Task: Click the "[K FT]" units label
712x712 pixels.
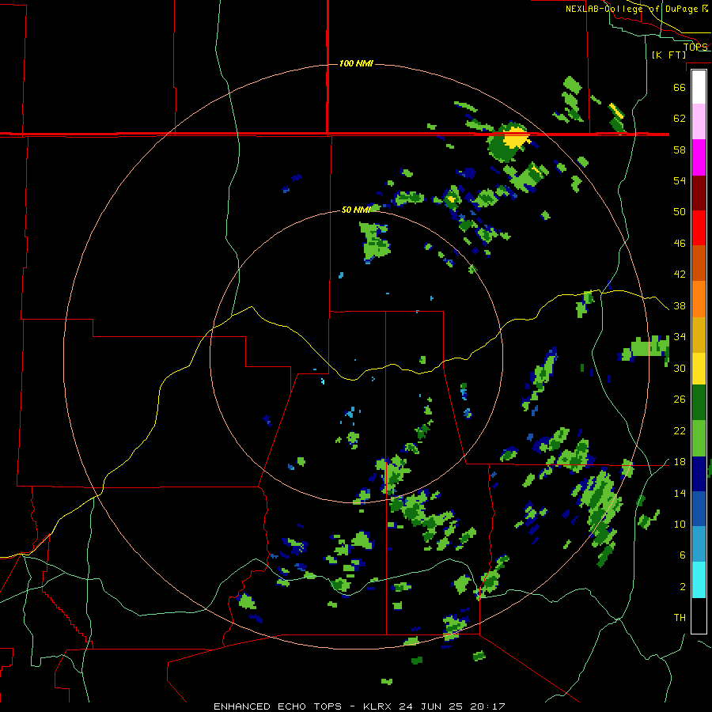Action: click(668, 55)
